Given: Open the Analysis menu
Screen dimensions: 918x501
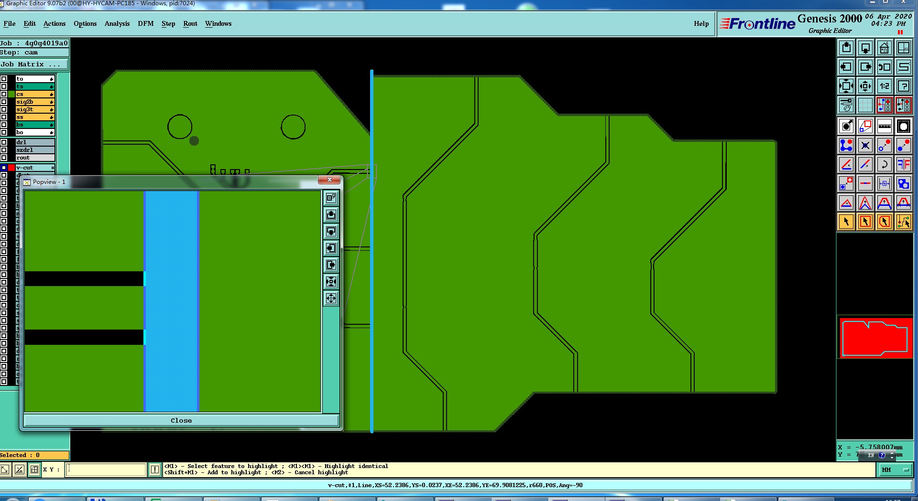Looking at the screenshot, I should click(x=117, y=23).
